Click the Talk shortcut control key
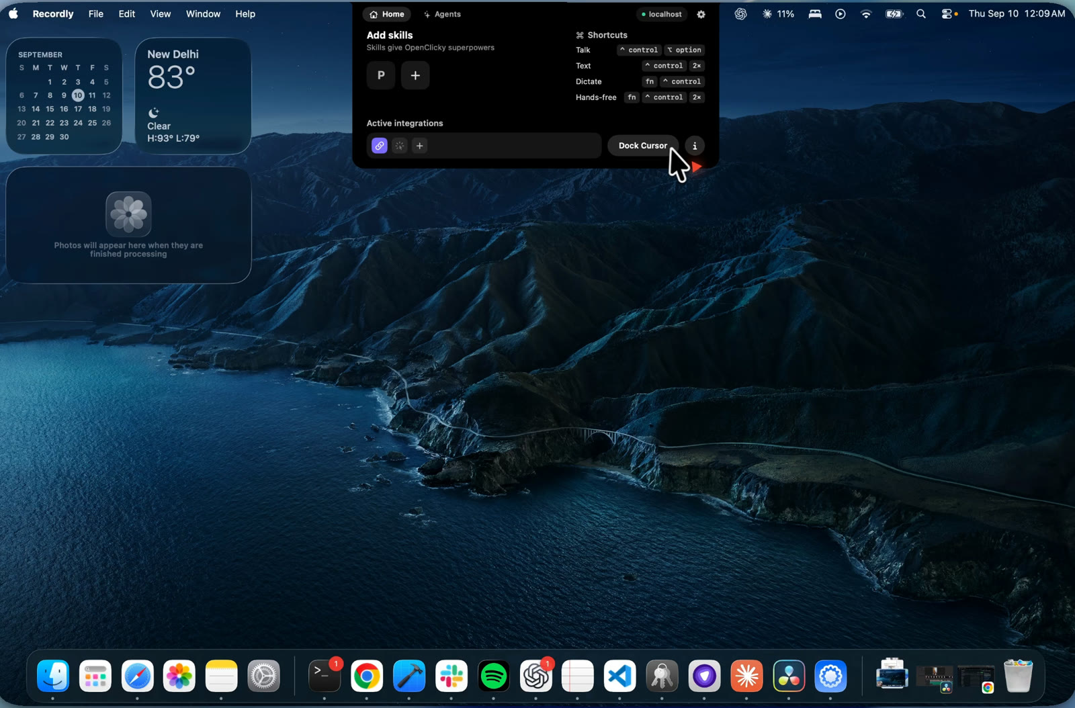This screenshot has width=1075, height=708. [x=639, y=50]
